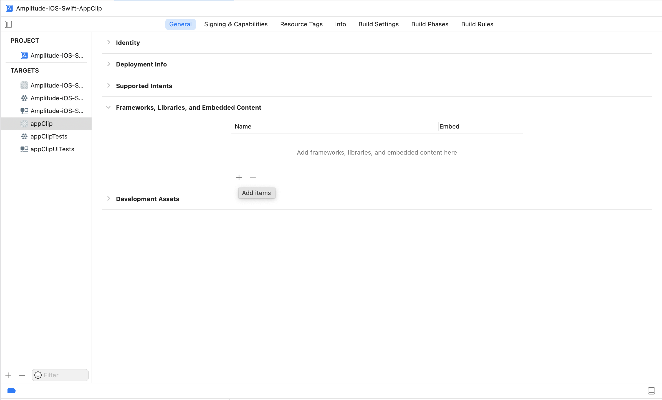Image resolution: width=662 pixels, height=400 pixels.
Task: Click the Name column header
Action: pyautogui.click(x=243, y=126)
